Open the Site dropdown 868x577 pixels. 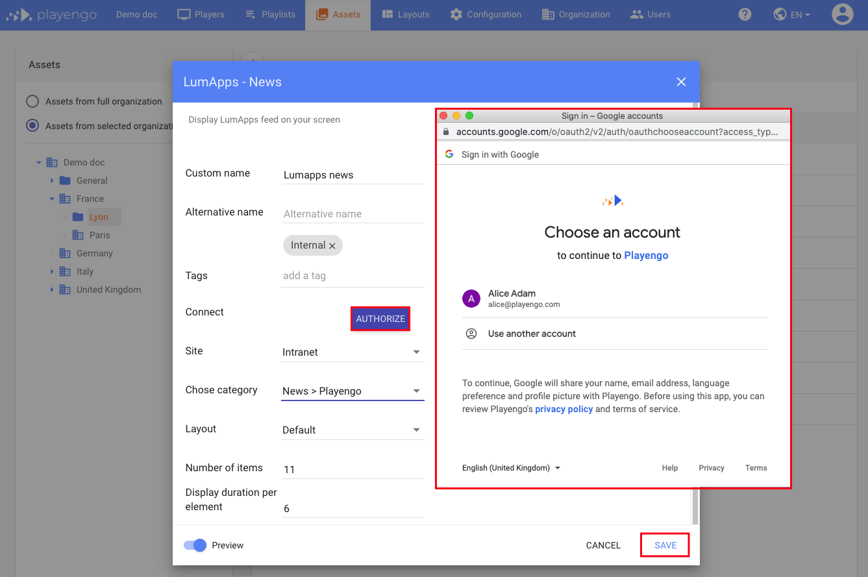pos(353,352)
